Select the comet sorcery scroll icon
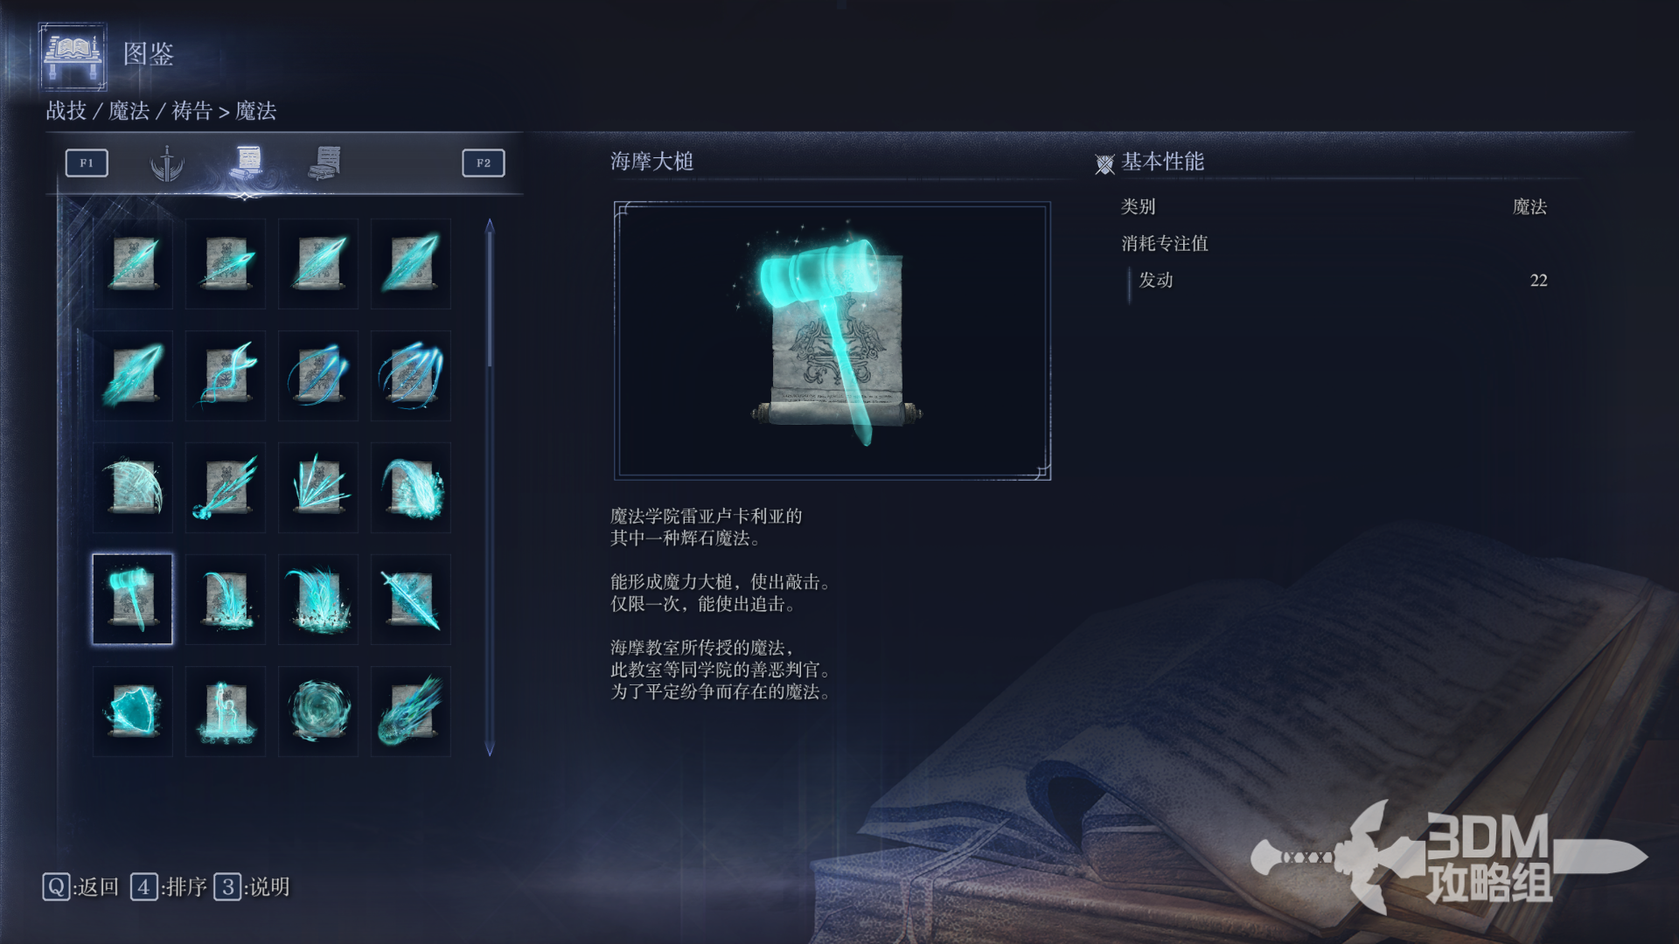 coord(411,711)
